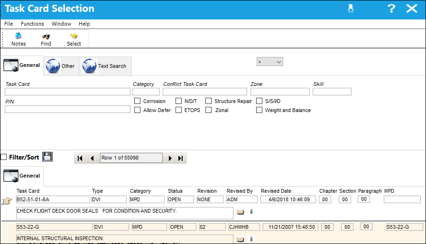Click paperclip attachment icon for B52-51-01-6A
Image resolution: width=426 pixels, height=244 pixels.
[251, 211]
